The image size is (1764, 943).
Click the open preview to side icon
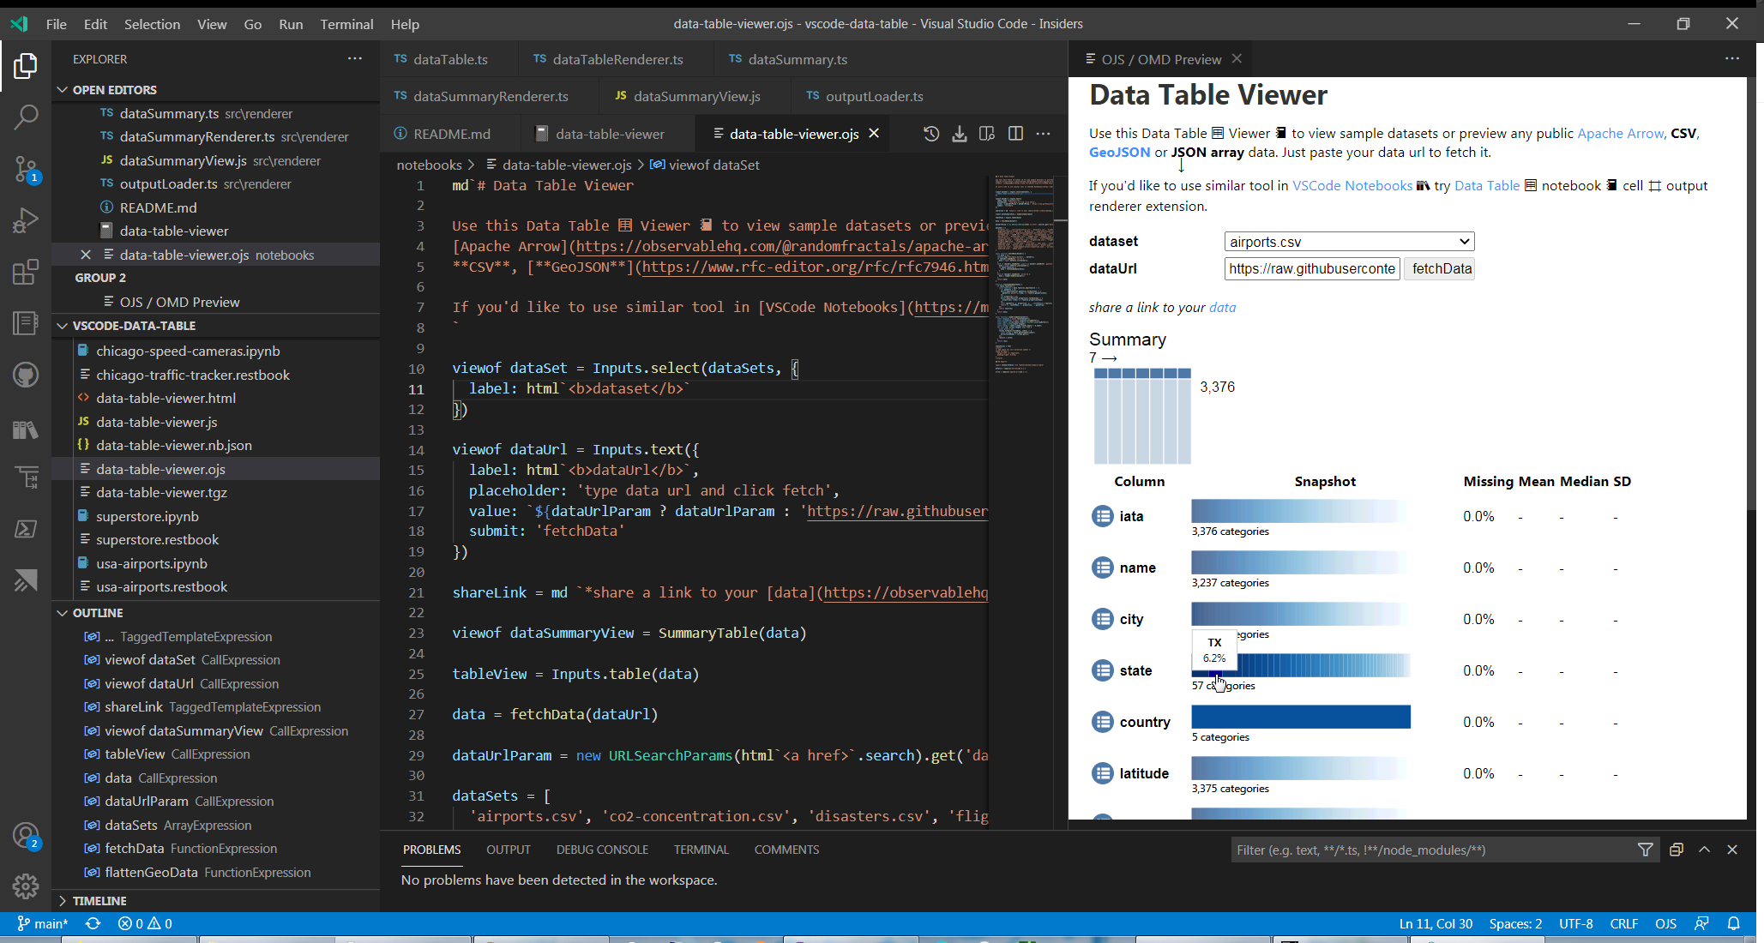coord(987,134)
